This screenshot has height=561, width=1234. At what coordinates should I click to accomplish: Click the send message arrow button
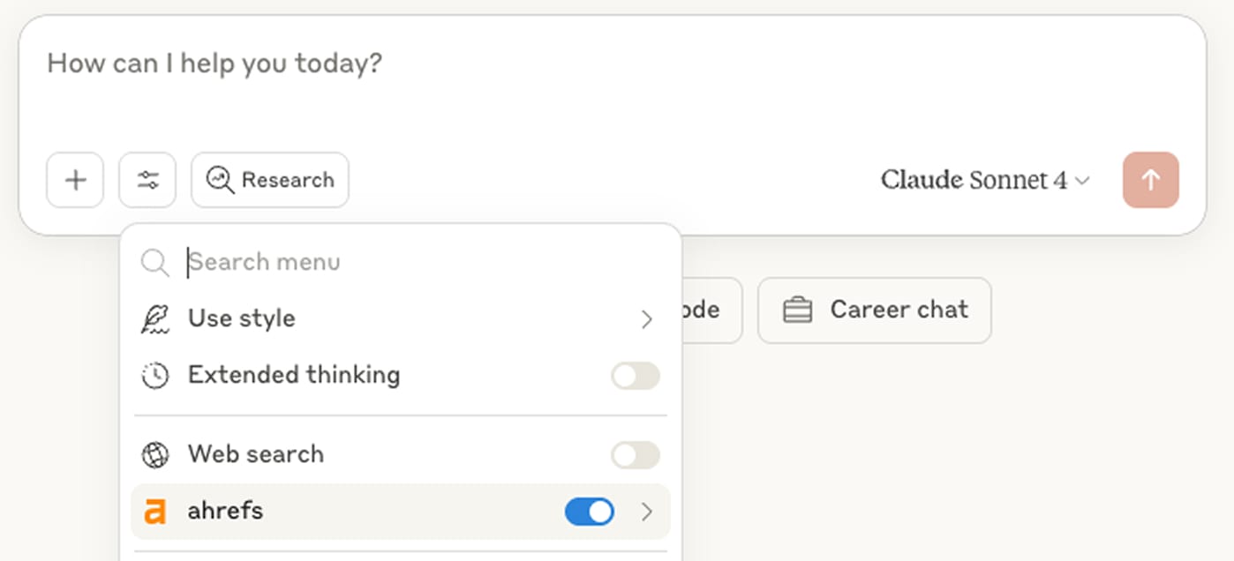(x=1150, y=180)
